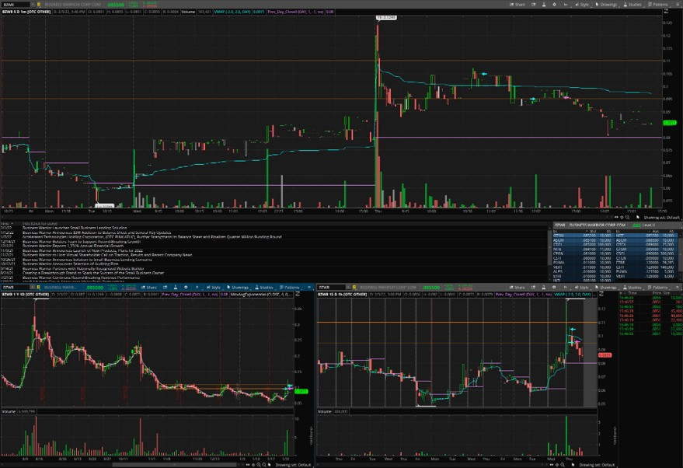This screenshot has width=683, height=468.
Task: Click the price-axis settings icon on the top chart
Action: click(666, 12)
